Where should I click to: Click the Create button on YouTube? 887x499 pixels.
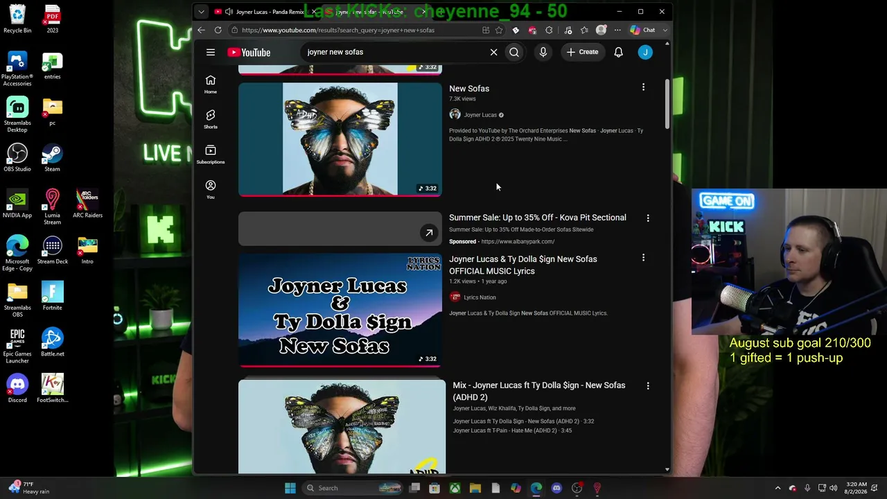click(582, 52)
